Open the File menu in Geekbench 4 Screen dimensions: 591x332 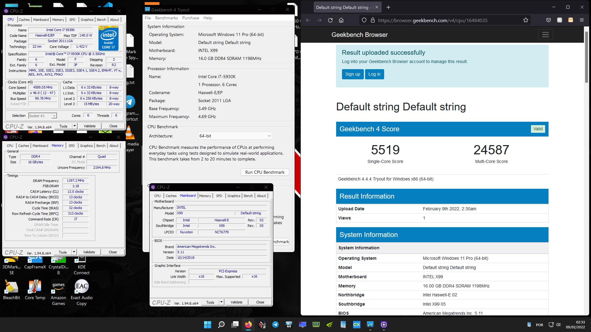148,18
